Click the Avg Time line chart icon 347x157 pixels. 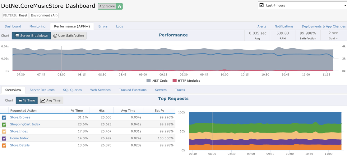tap(43, 100)
